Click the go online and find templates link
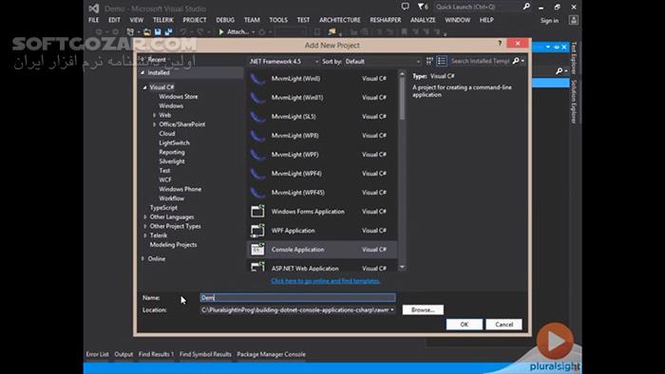Screen dimensions: 665x374 point(325,281)
